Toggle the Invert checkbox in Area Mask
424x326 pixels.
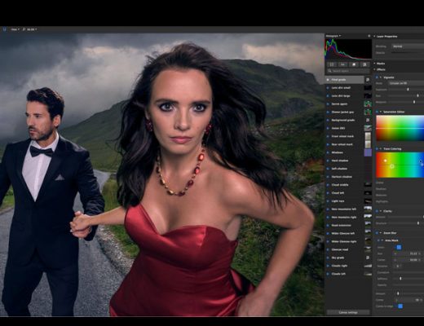click(399, 247)
